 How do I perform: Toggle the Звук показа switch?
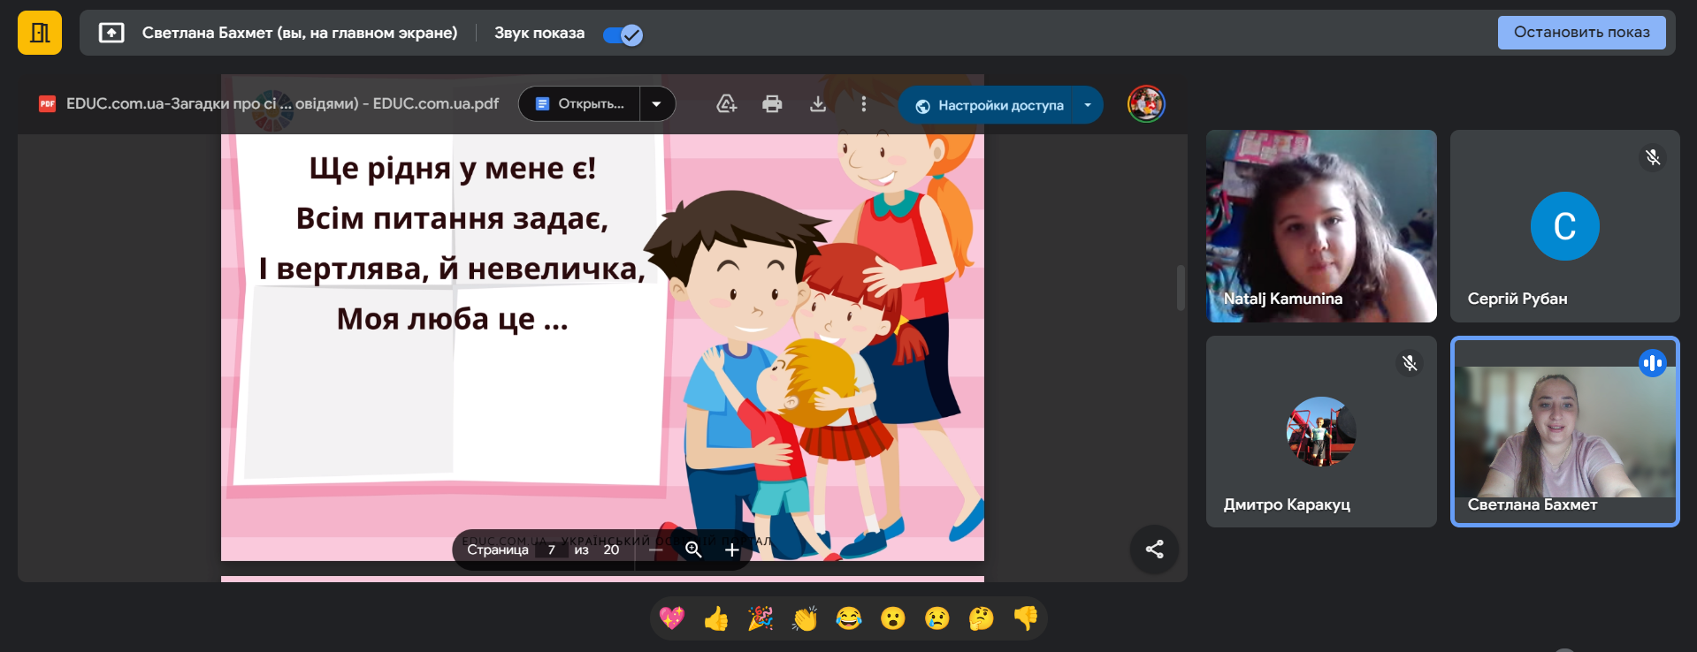coord(623,34)
